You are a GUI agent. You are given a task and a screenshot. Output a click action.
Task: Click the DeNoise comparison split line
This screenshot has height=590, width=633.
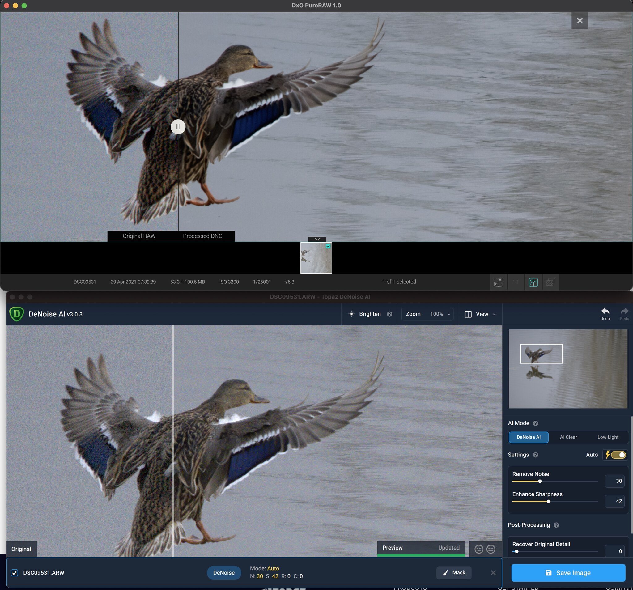click(x=172, y=441)
